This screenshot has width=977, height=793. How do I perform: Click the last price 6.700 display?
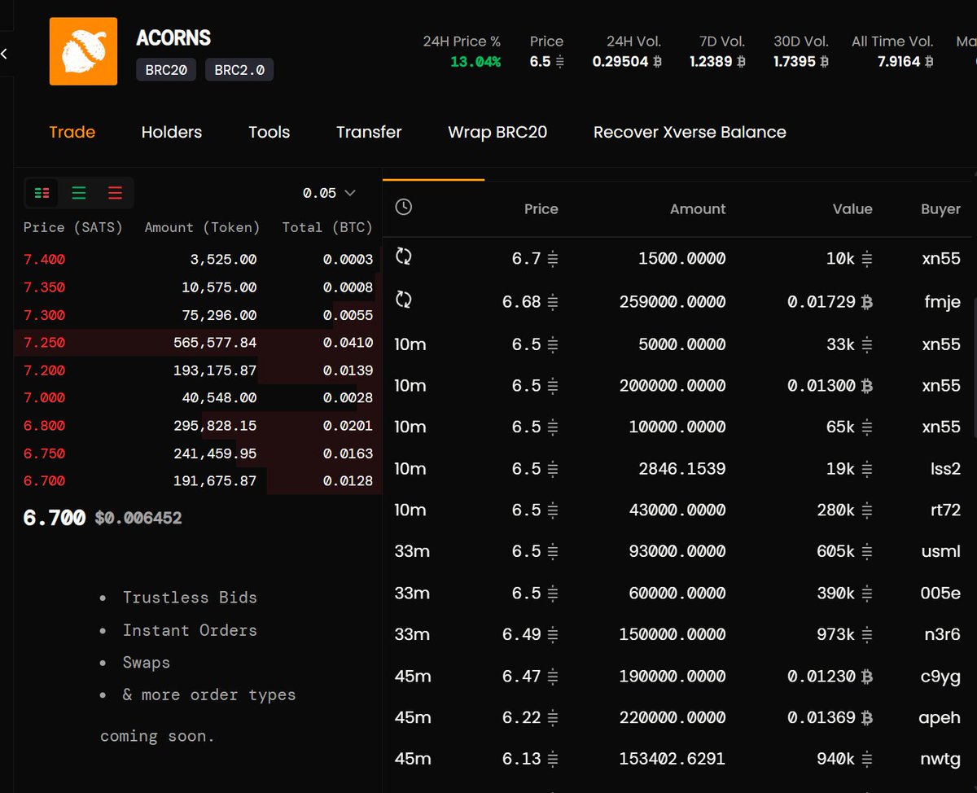pos(55,518)
